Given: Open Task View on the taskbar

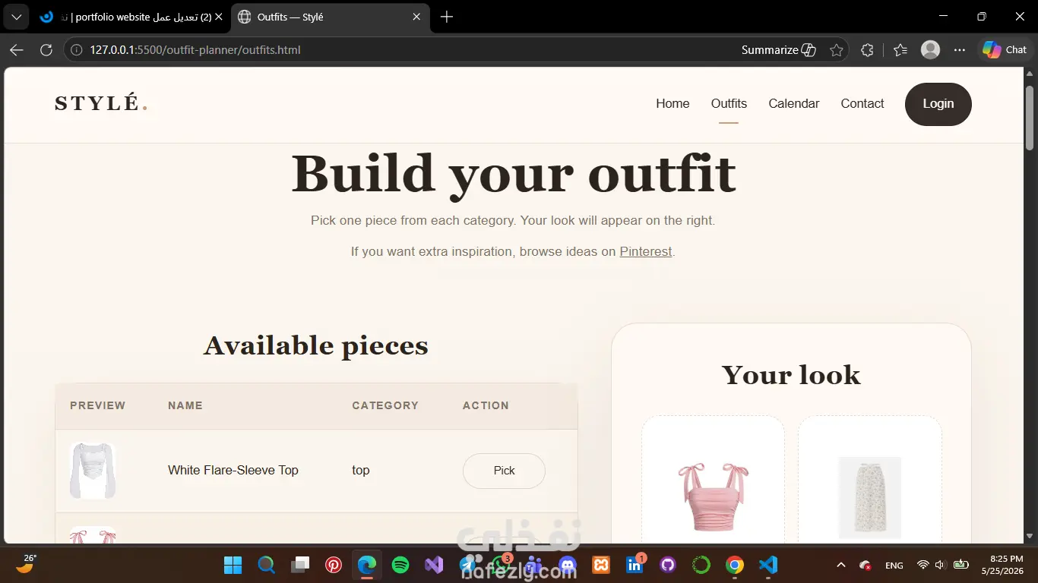Looking at the screenshot, I should (x=300, y=565).
